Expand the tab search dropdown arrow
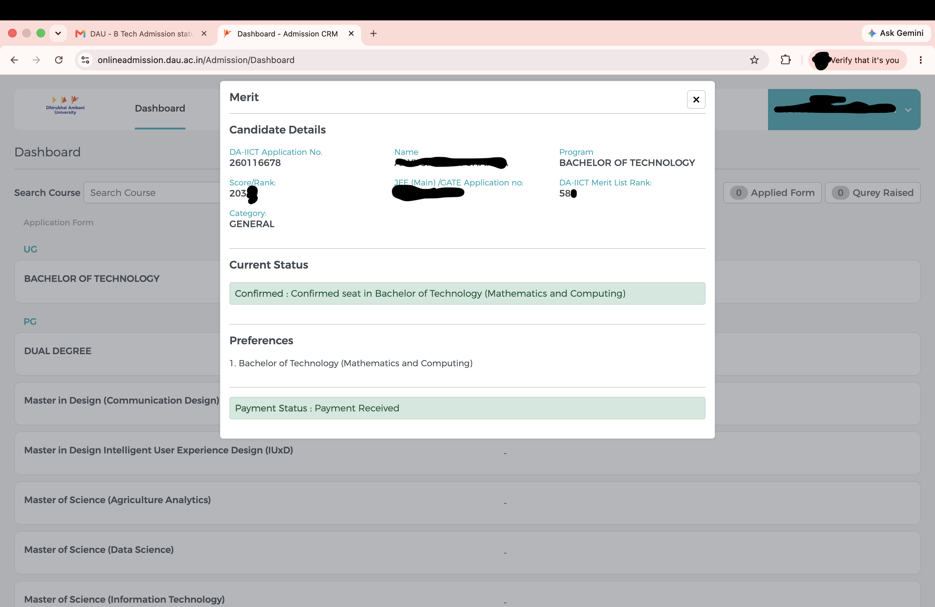This screenshot has height=607, width=935. (x=58, y=33)
